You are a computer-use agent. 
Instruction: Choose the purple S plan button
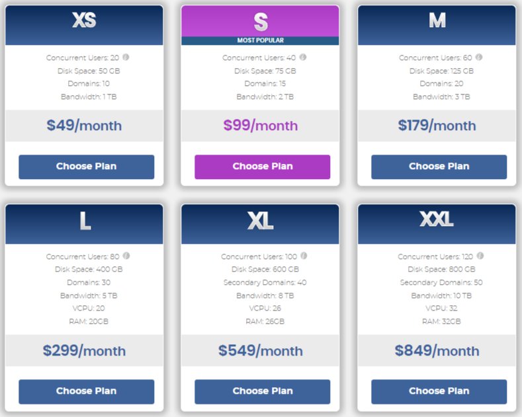tap(263, 167)
